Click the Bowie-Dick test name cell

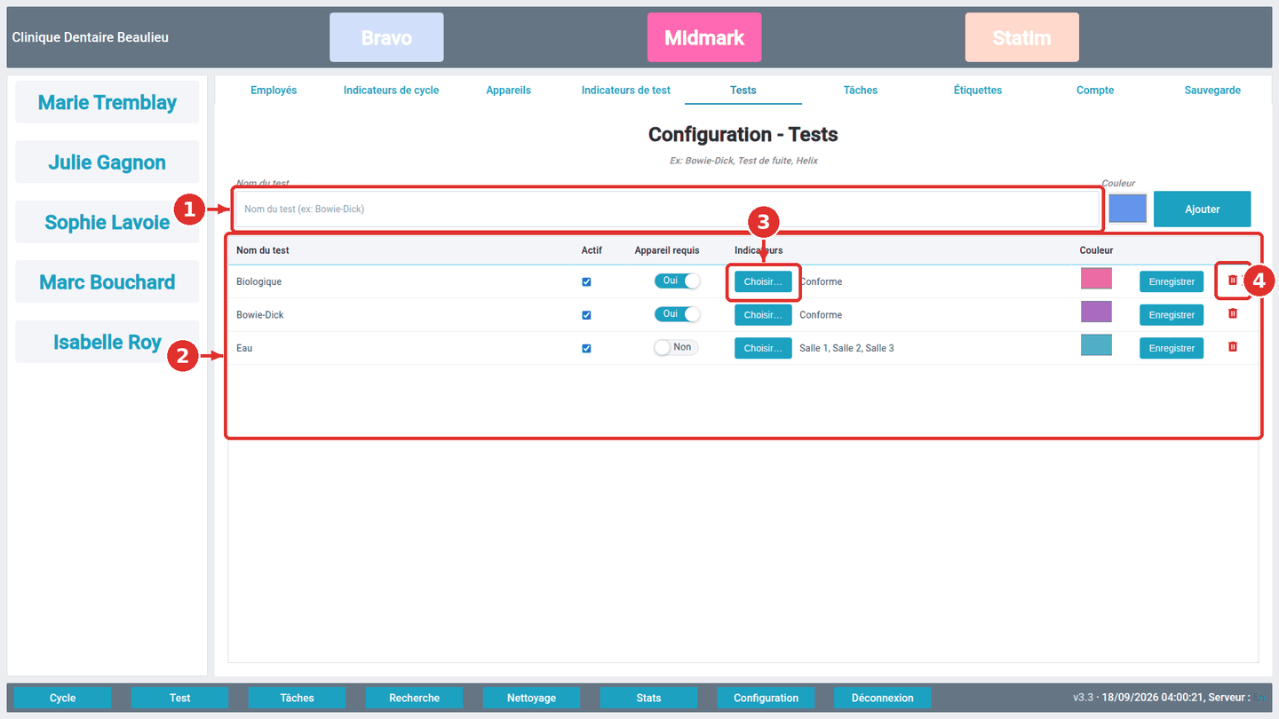260,315
